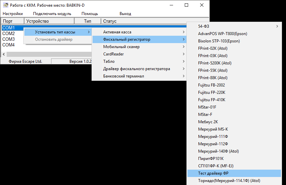Select FPrint-88K (Atol)
Image resolution: width=286 pixels, height=185 pixels.
coord(234,78)
